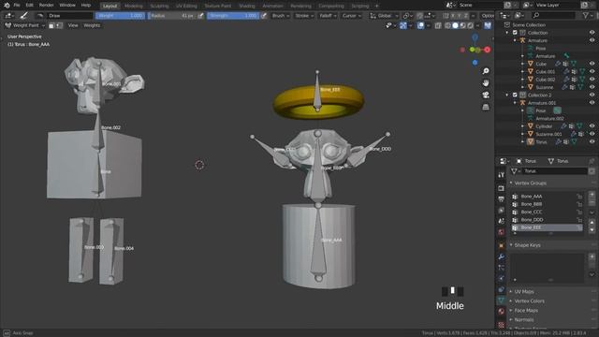
Task: Toggle the Collection exclude checkbox
Action: click(515, 33)
